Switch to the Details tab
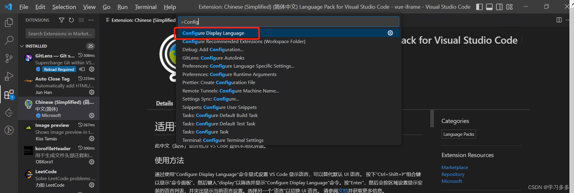 [x=164, y=103]
